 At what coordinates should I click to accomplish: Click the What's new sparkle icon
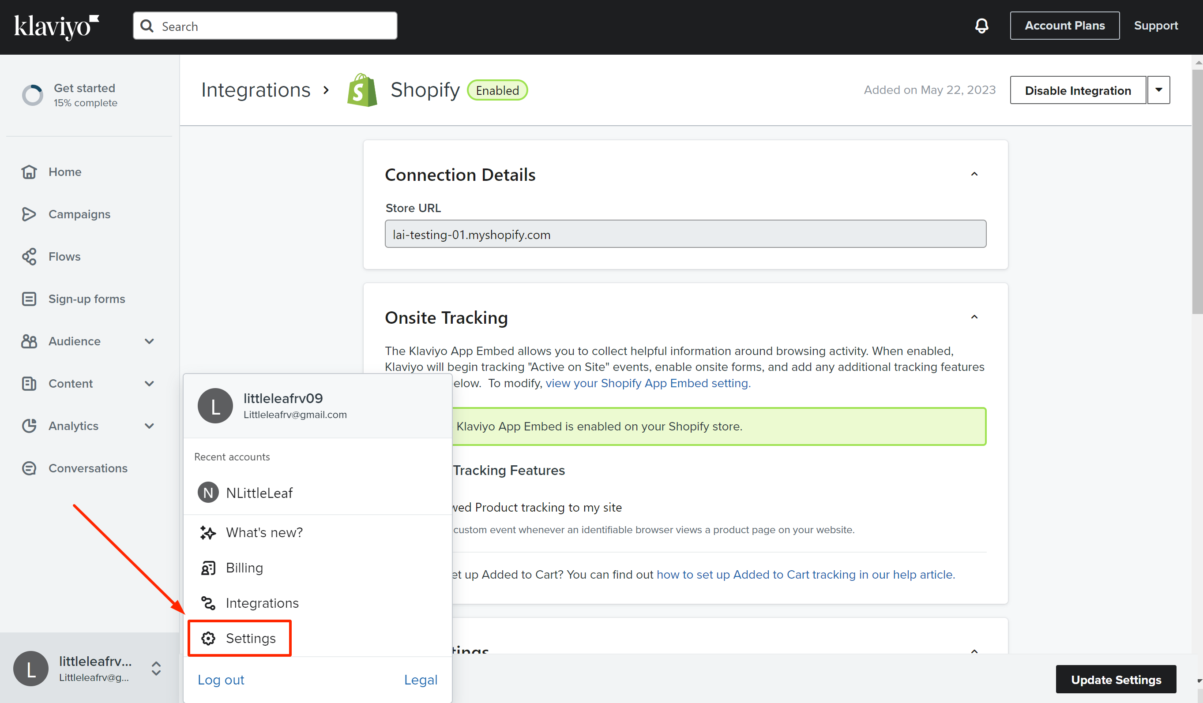208,532
